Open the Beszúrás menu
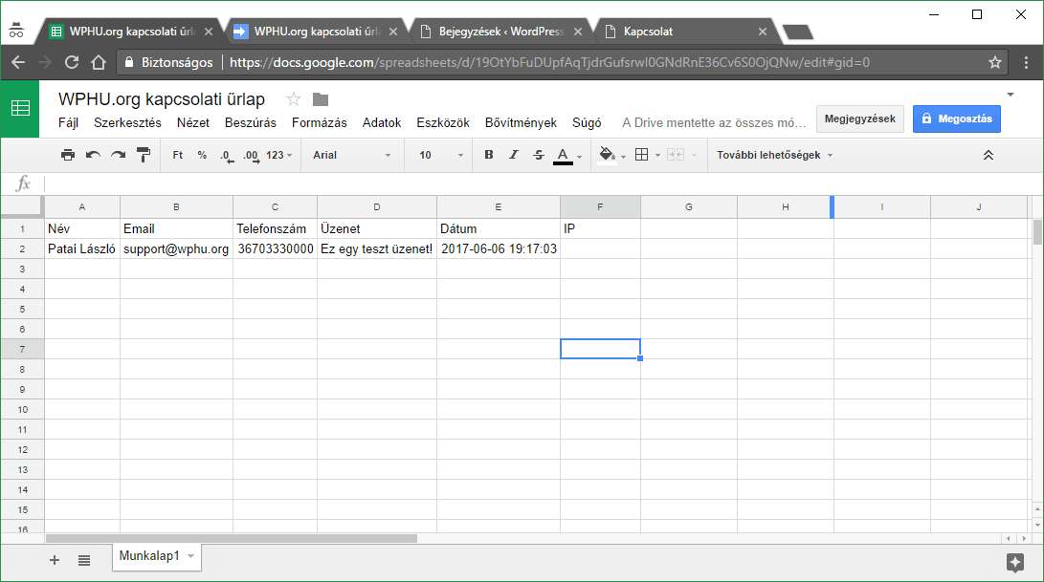Screen dimensions: 1044x582 tap(251, 123)
